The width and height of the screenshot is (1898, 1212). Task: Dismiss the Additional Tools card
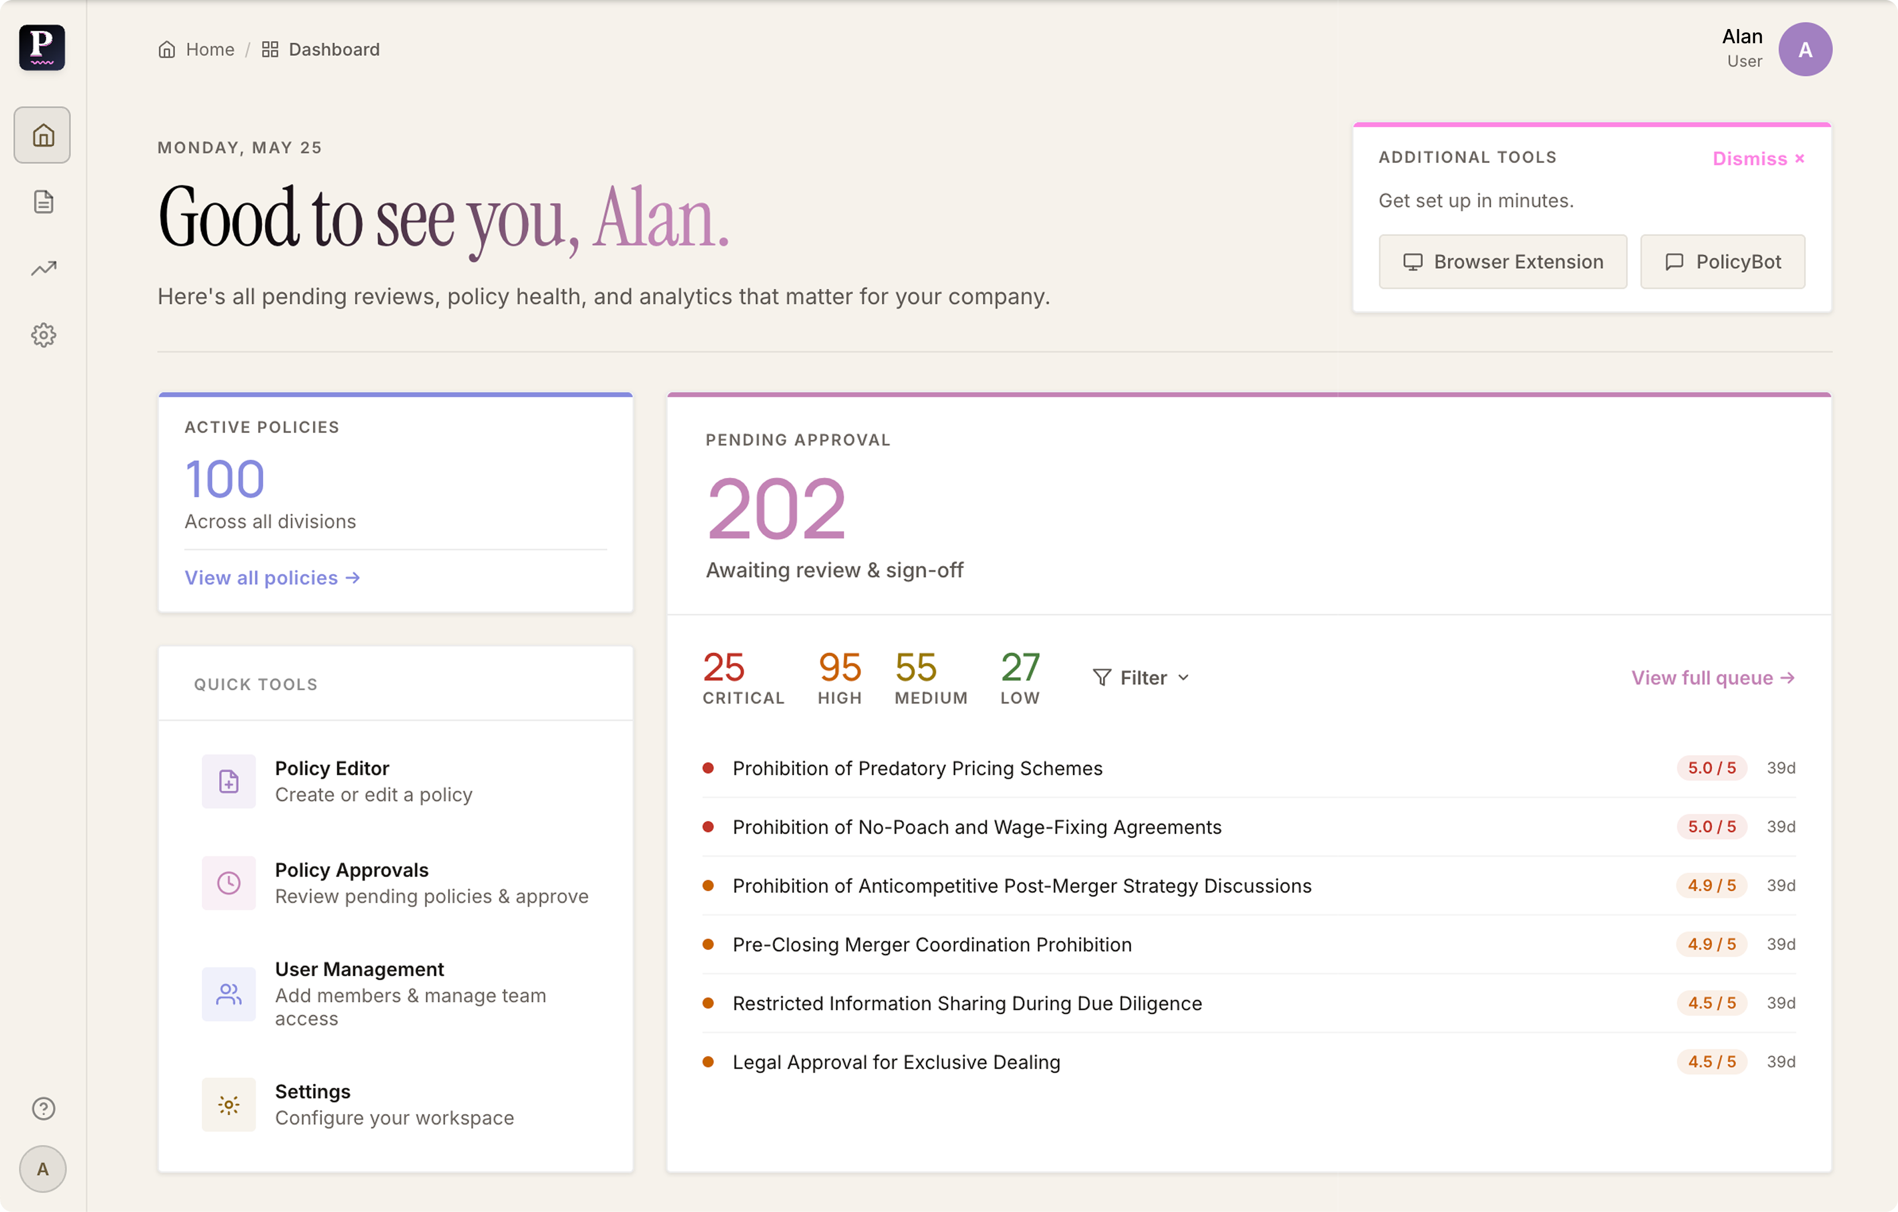1758,159
